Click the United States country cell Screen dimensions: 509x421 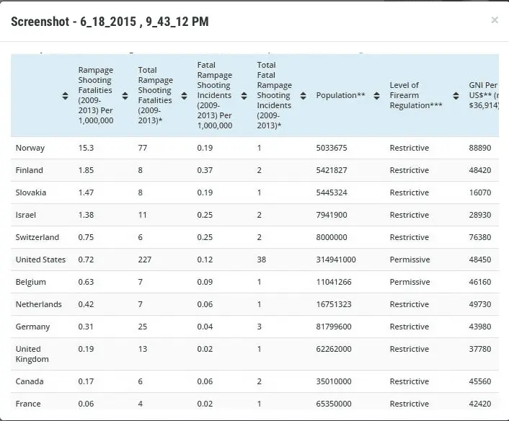pyautogui.click(x=40, y=260)
